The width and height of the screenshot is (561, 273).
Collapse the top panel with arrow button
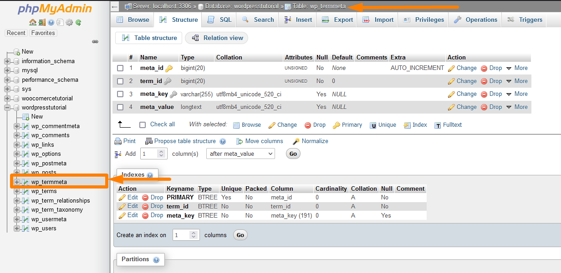[x=115, y=6]
